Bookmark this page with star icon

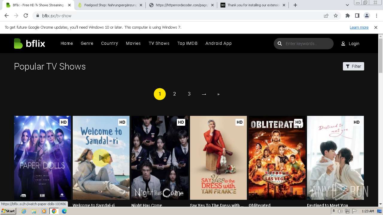click(x=336, y=16)
